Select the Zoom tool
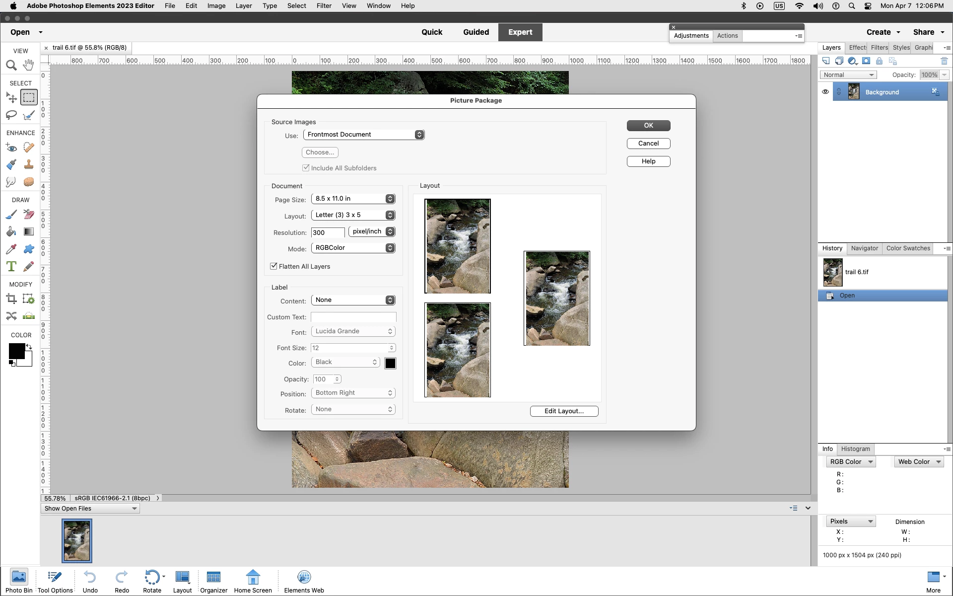The image size is (953, 596). point(11,65)
